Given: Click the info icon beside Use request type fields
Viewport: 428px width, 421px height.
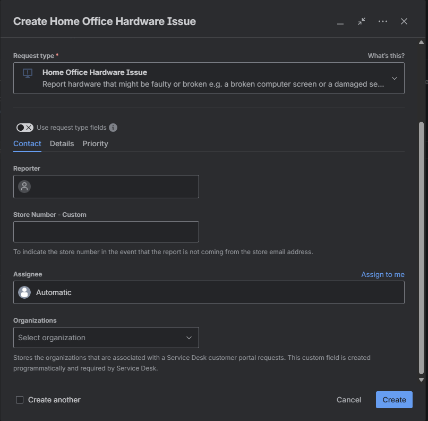Looking at the screenshot, I should click(113, 128).
